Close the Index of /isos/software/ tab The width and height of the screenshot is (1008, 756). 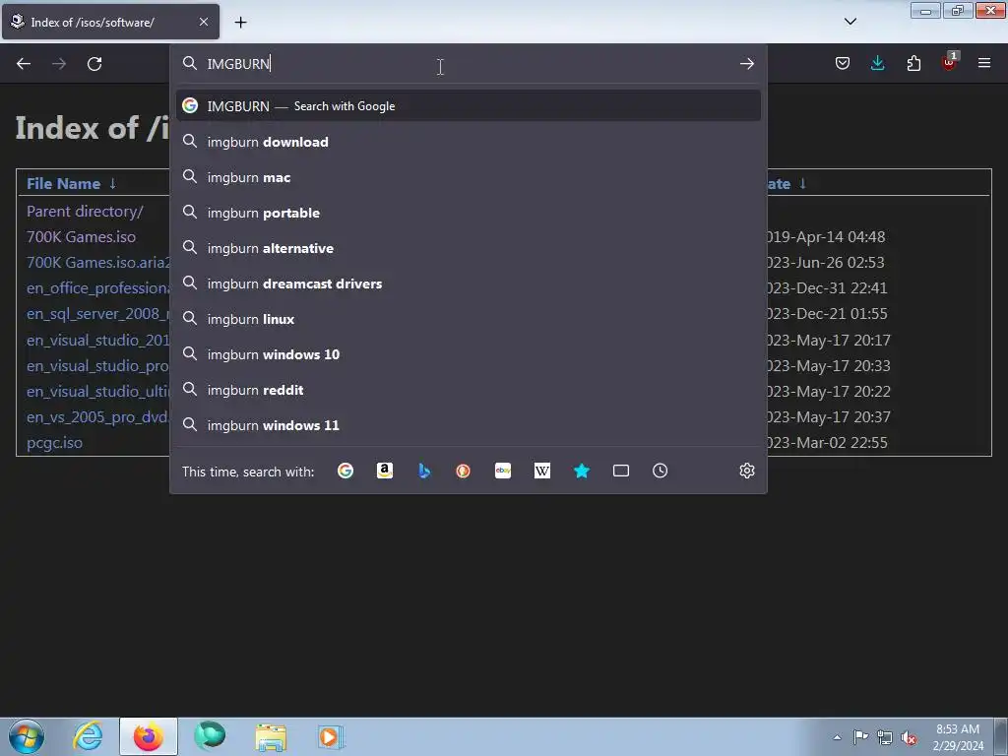pyautogui.click(x=203, y=22)
